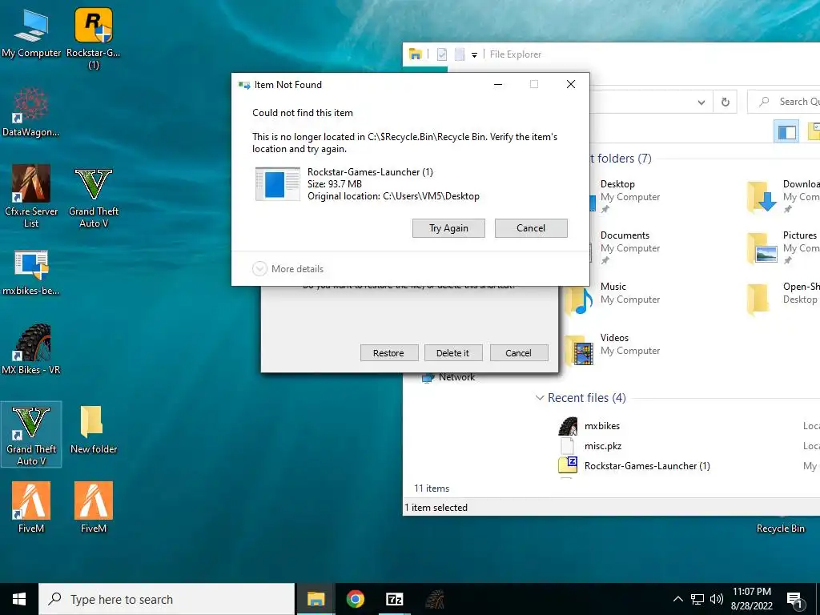Open the volume tray icon
Image resolution: width=820 pixels, height=615 pixels.
717,599
